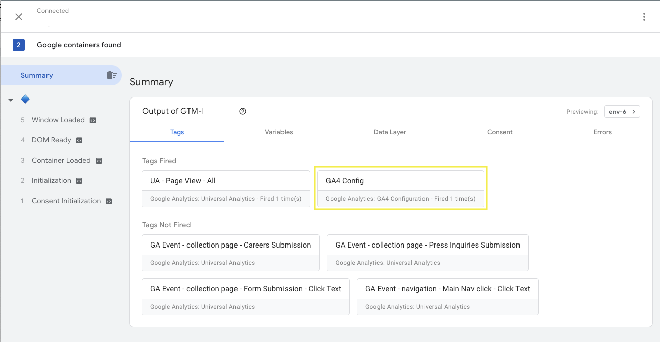Clear the event list in Summary
The image size is (660, 342).
tap(111, 75)
